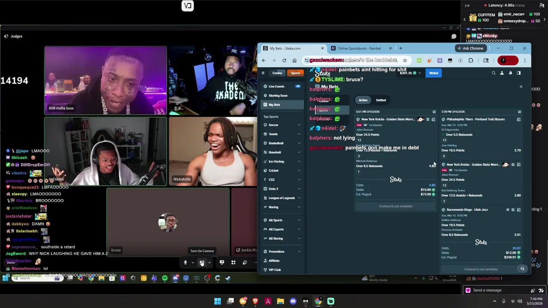Expand the Promotions section
This screenshot has height=308, width=548.
299,252
